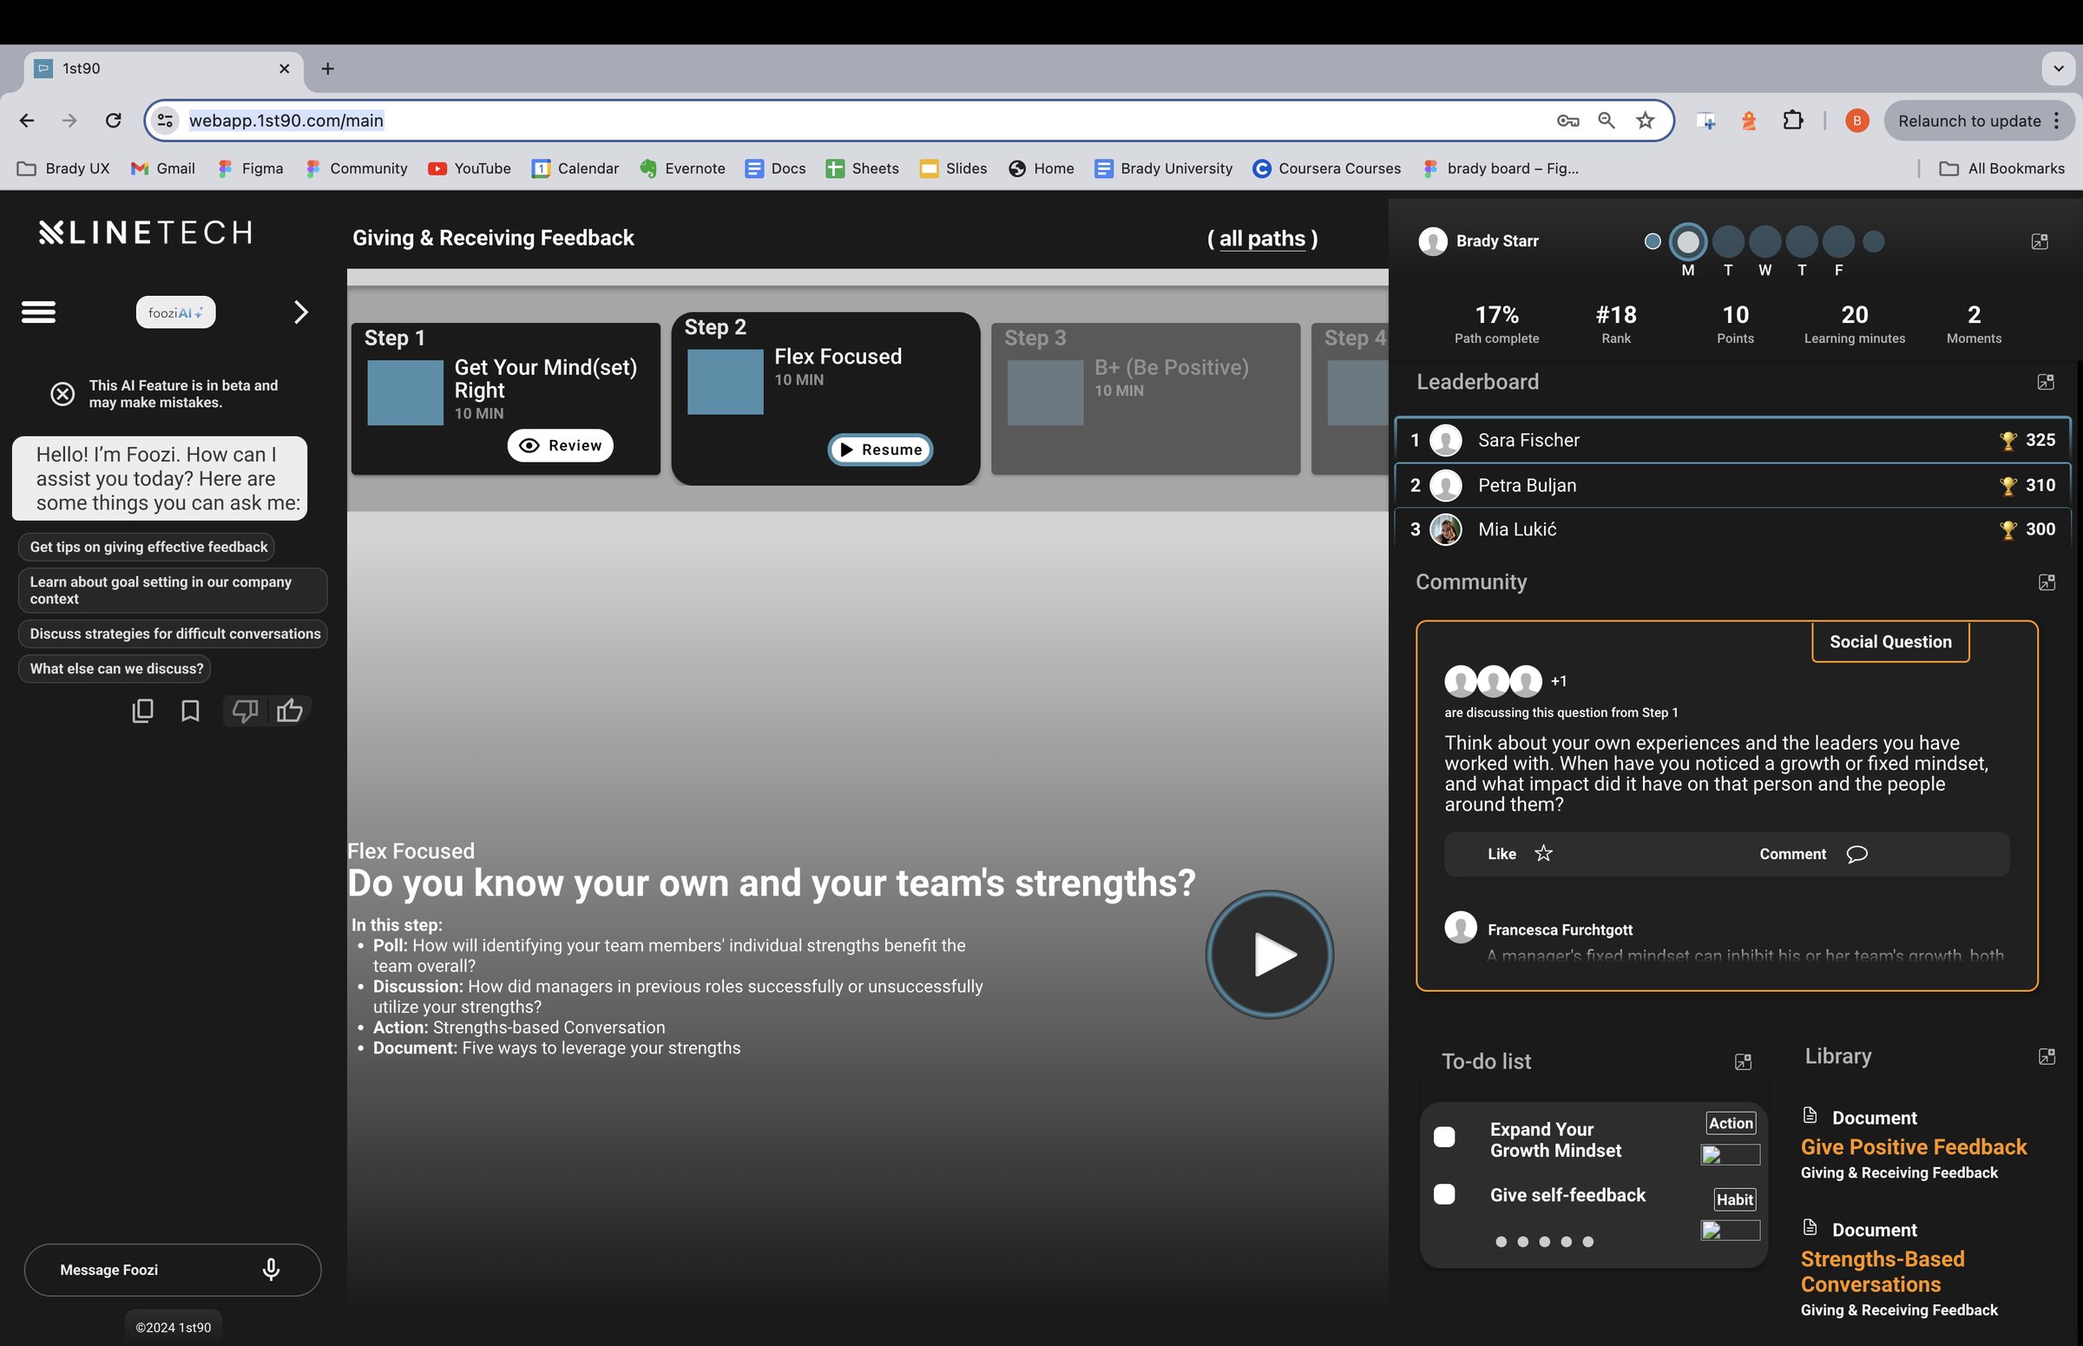The width and height of the screenshot is (2083, 1346).
Task: Dismiss the AI beta notice
Action: [62, 394]
